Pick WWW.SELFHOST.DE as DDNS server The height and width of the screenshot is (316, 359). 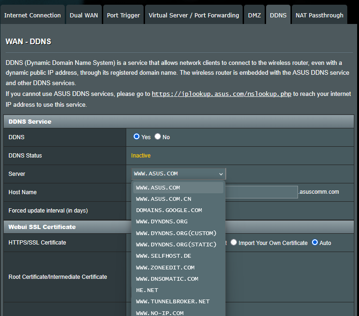(x=163, y=256)
